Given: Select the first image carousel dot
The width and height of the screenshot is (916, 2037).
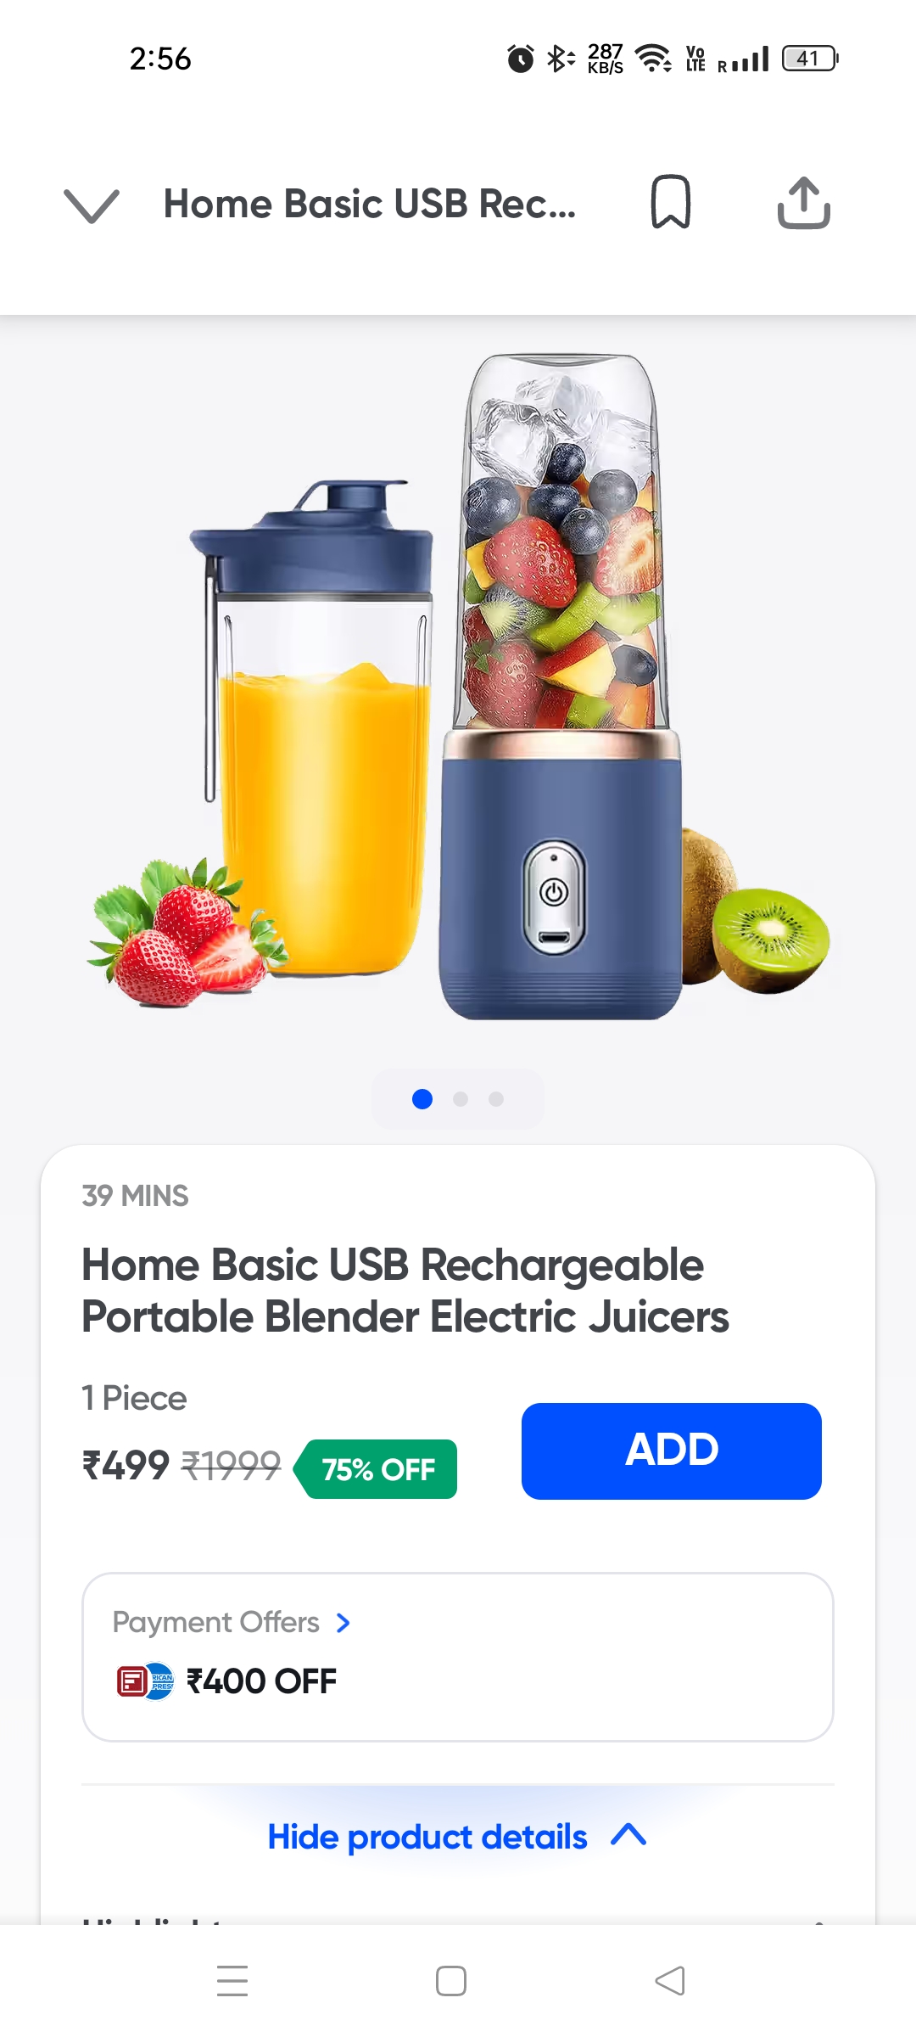Looking at the screenshot, I should 422,1099.
